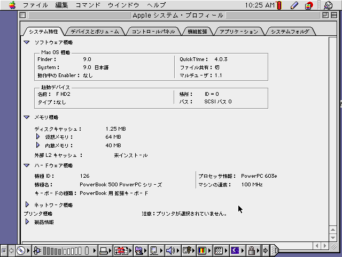Switch to the デバイスとボリューム tab
This screenshot has width=342, height=257.
click(x=95, y=32)
